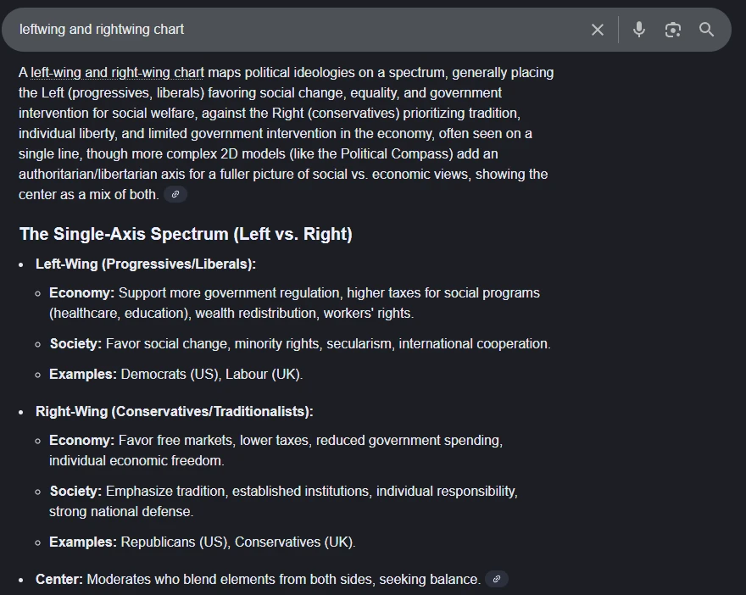
Task: Click "Republicans (US)" in the Right-Wing examples
Action: (x=174, y=542)
